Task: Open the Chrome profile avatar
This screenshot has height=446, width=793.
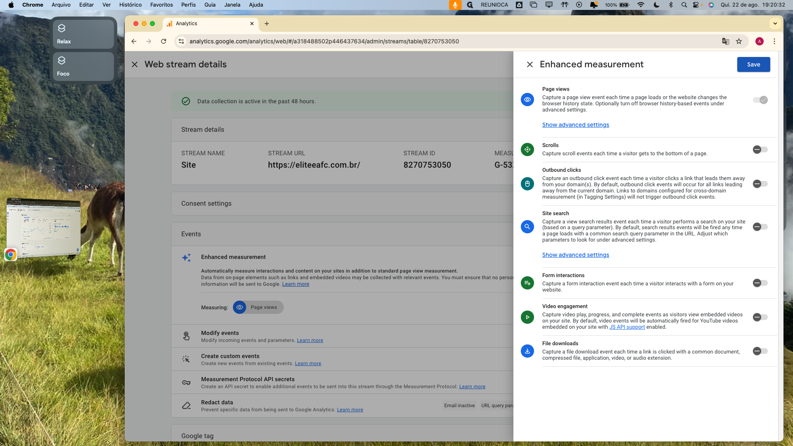Action: (759, 41)
